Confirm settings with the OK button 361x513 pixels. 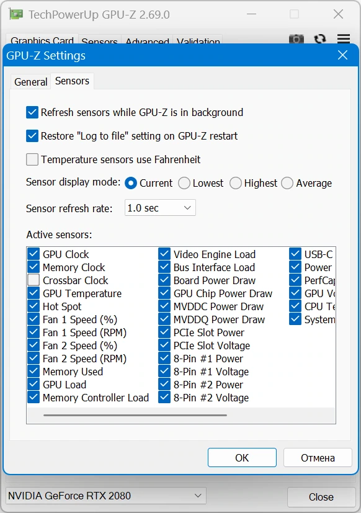pyautogui.click(x=242, y=457)
